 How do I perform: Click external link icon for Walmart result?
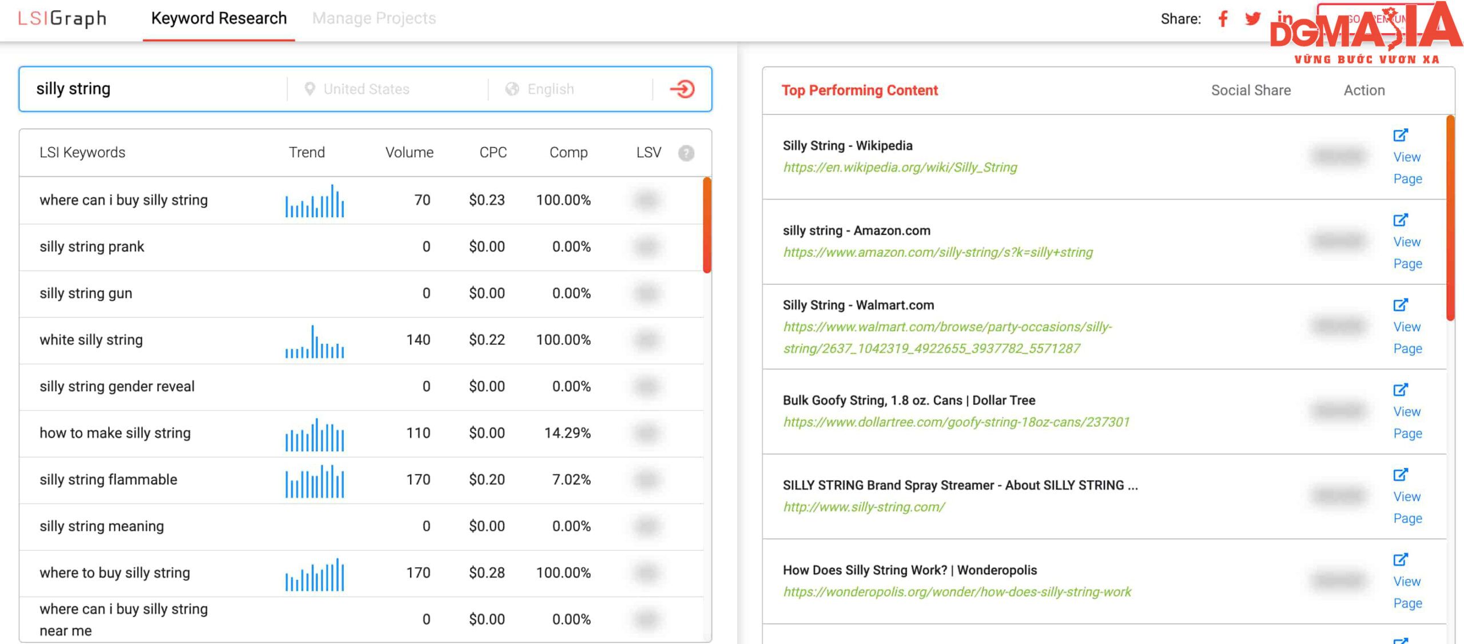1401,305
